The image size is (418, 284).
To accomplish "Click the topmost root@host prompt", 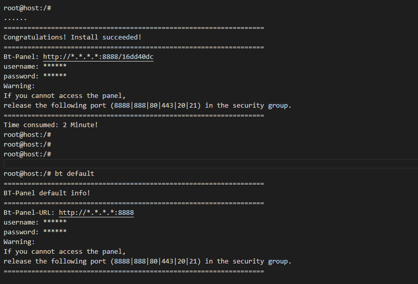I will 27,8.
